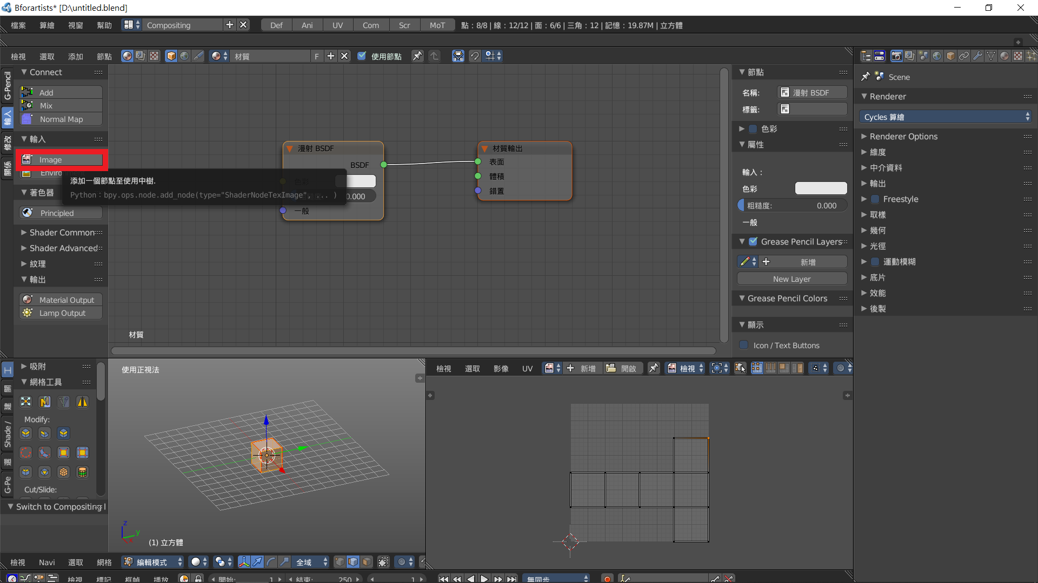Click the Normal Map button
The width and height of the screenshot is (1038, 583).
click(61, 119)
